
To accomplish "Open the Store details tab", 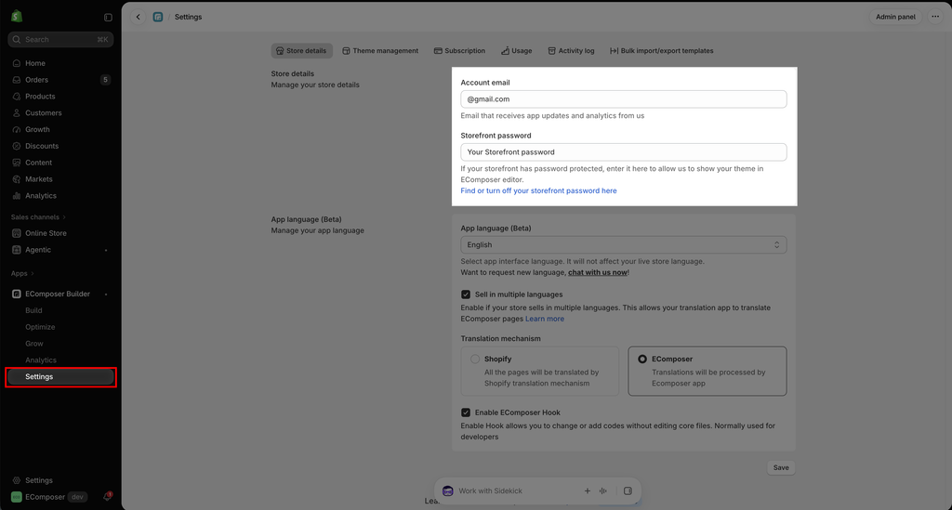I will coord(302,51).
